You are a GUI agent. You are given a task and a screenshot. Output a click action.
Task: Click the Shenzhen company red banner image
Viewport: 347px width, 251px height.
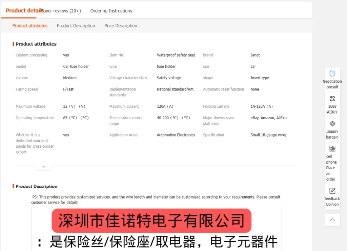(151, 221)
